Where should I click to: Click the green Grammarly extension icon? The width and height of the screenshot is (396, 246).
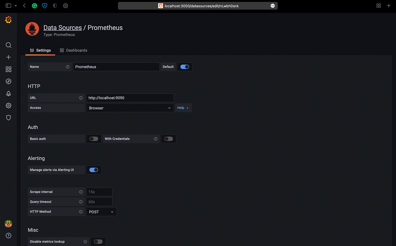[35, 6]
